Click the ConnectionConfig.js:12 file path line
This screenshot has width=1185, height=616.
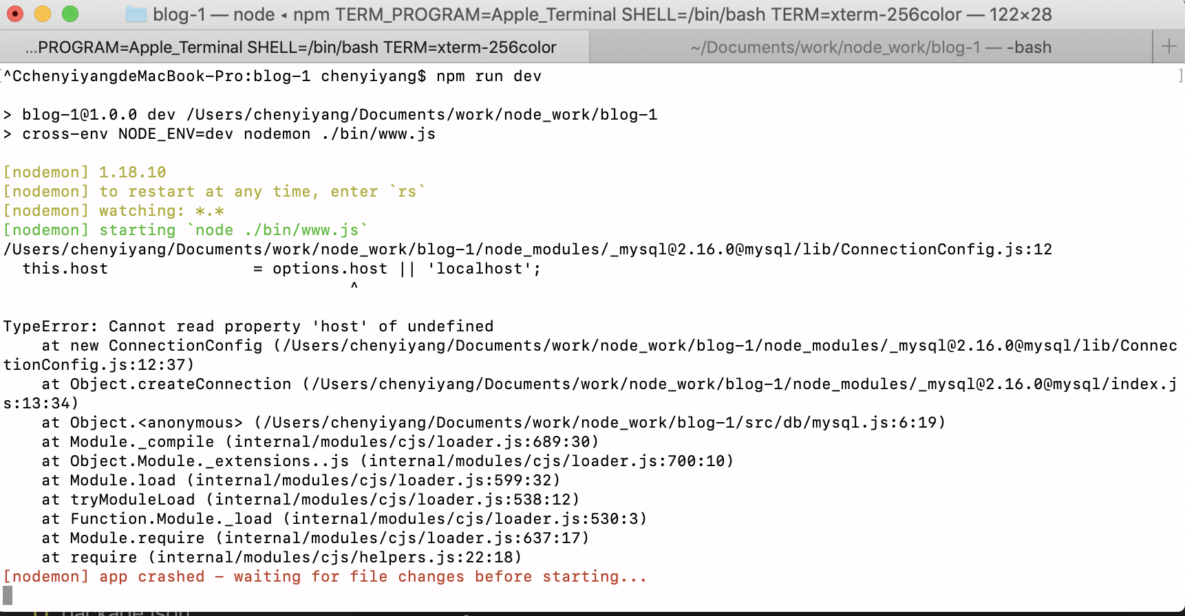(x=528, y=250)
